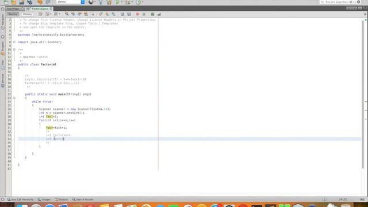Click the notifications icon in status bar
Image resolution: width=368 pixels, height=207 pixels.
click(x=324, y=200)
